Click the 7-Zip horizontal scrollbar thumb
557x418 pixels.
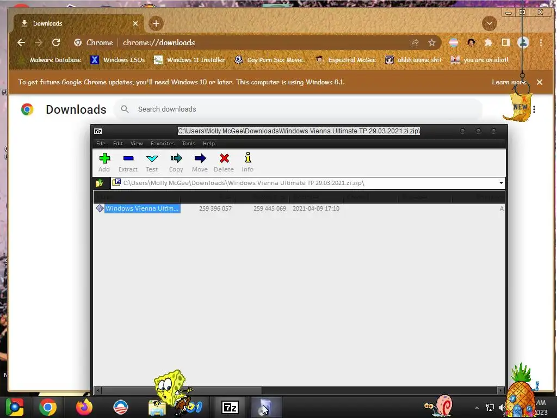(182, 391)
